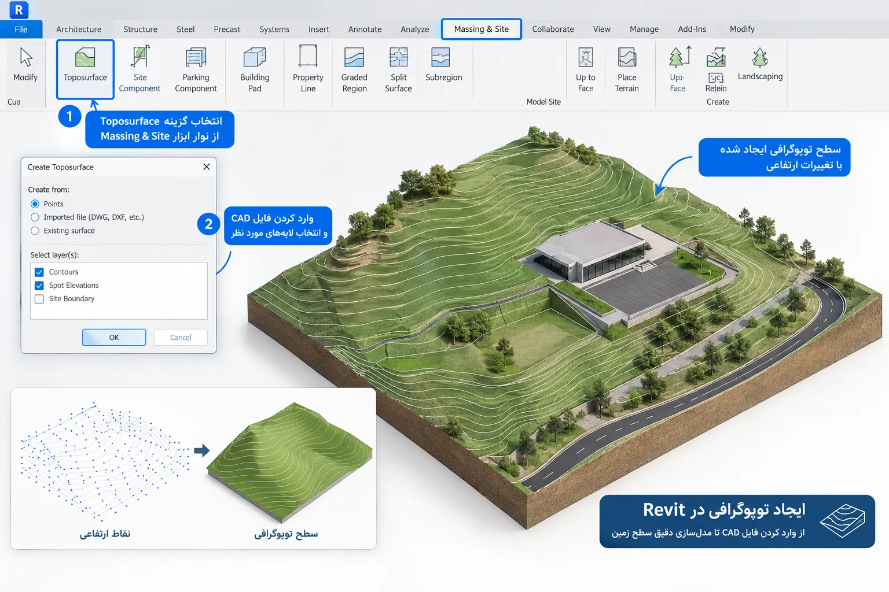
Task: Select the Toposurface tool
Action: [85, 69]
